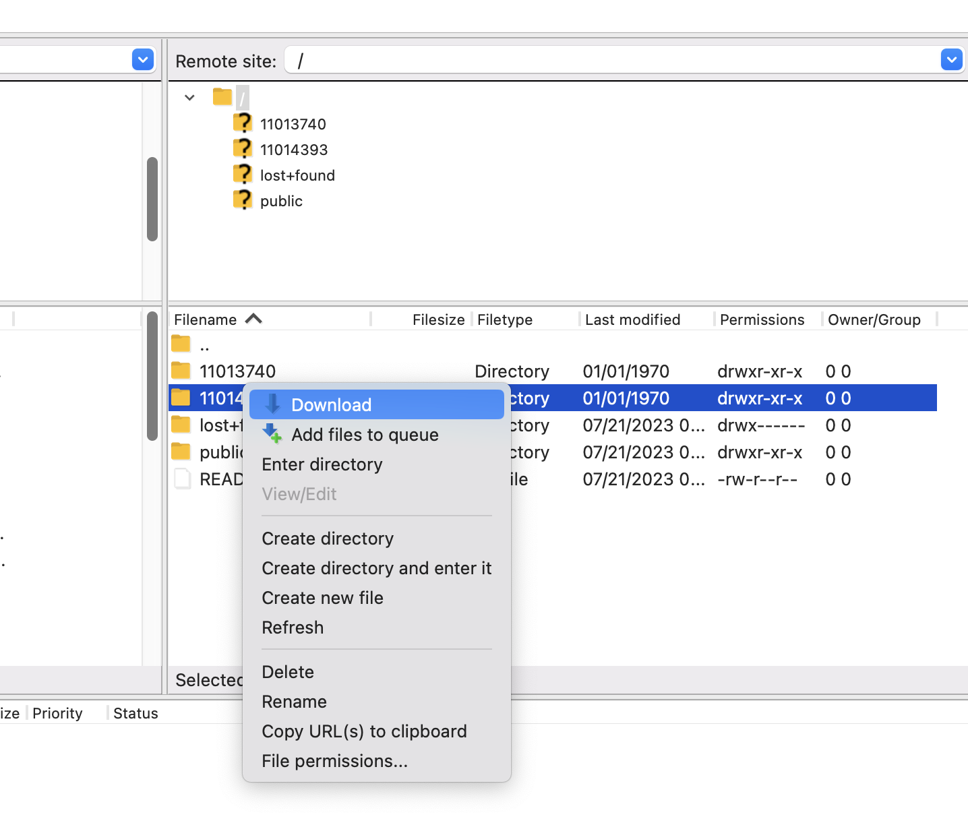
Task: Click the Add files to queue icon
Action: (x=272, y=434)
